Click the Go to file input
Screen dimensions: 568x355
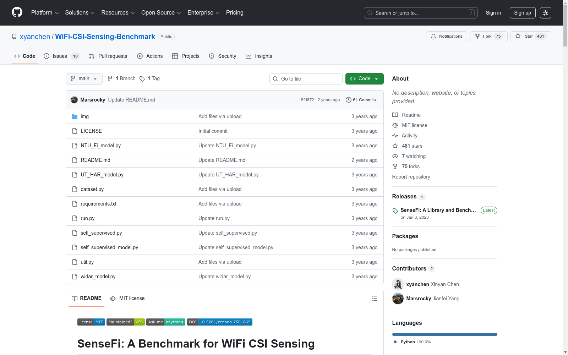pyautogui.click(x=306, y=79)
